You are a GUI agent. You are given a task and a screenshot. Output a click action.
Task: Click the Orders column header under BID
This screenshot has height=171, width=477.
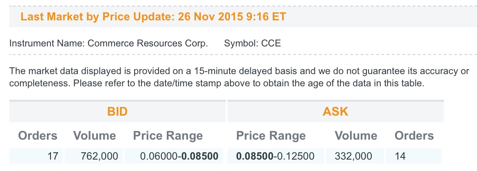point(38,136)
